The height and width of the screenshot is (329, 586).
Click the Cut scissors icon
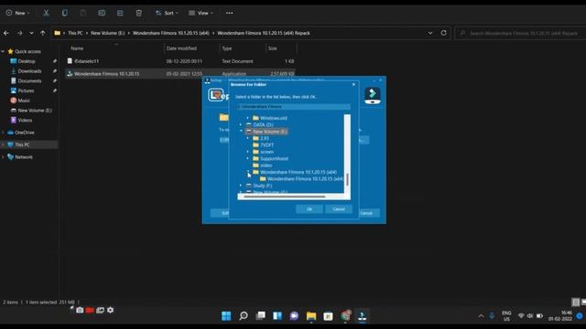(x=46, y=13)
